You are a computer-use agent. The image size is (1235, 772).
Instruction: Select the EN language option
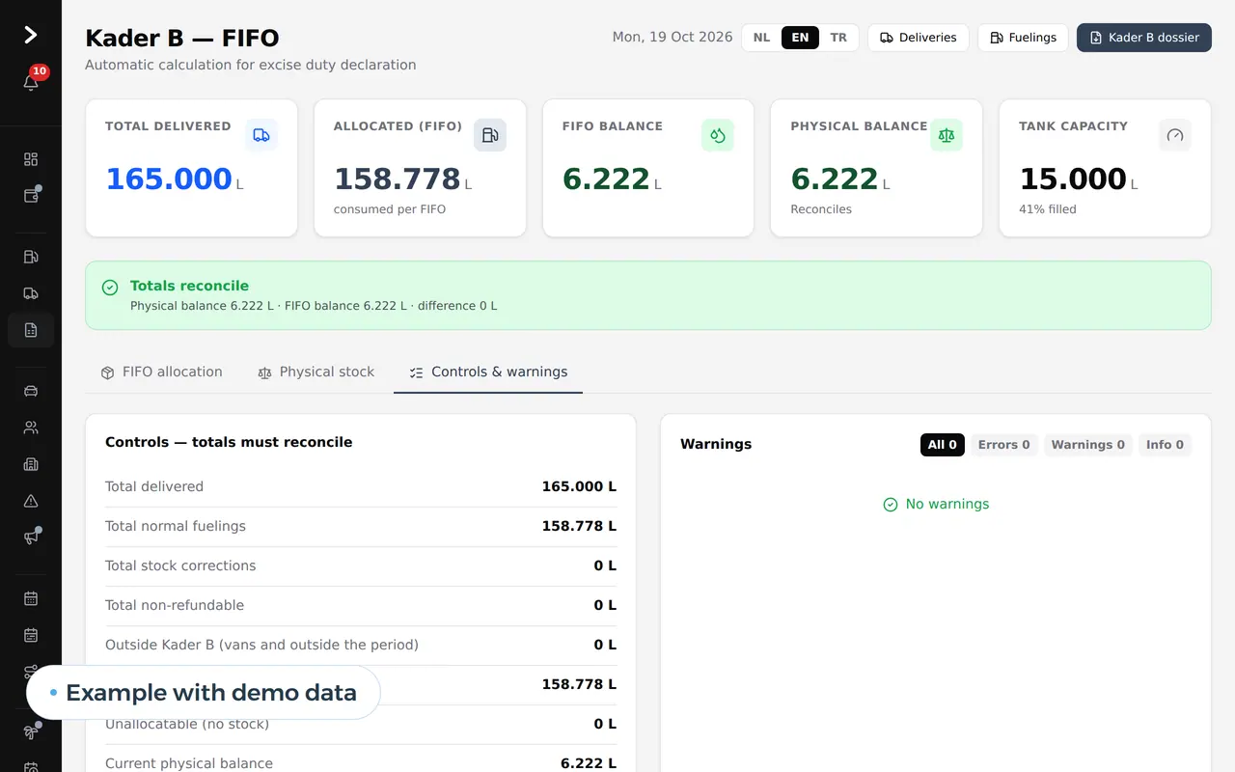pyautogui.click(x=800, y=38)
